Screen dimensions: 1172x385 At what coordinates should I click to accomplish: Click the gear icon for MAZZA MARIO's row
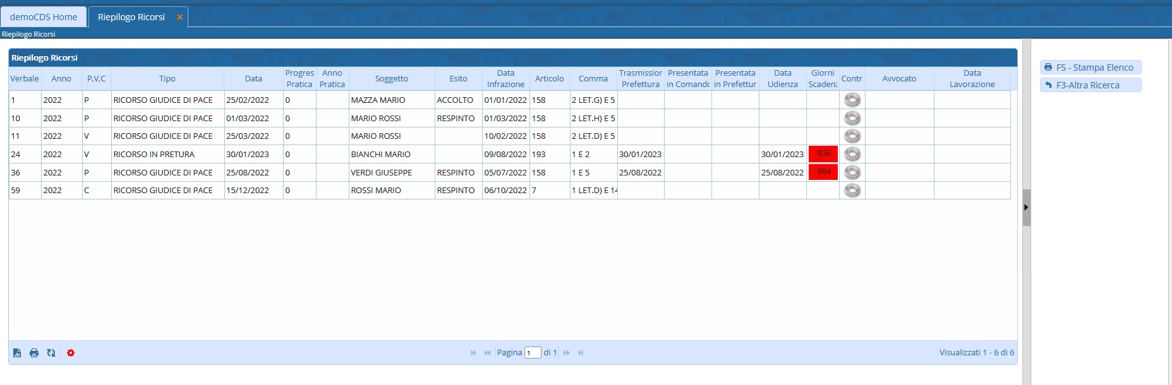coord(852,100)
